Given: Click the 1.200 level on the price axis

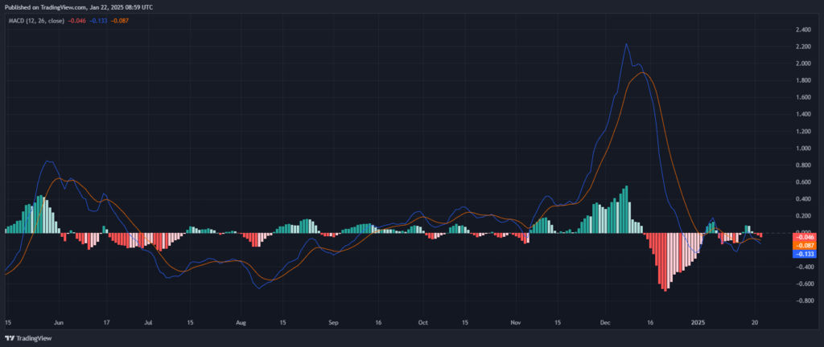Looking at the screenshot, I should 803,131.
